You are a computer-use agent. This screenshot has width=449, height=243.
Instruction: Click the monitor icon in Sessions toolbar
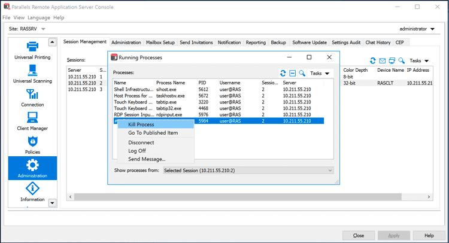point(392,60)
